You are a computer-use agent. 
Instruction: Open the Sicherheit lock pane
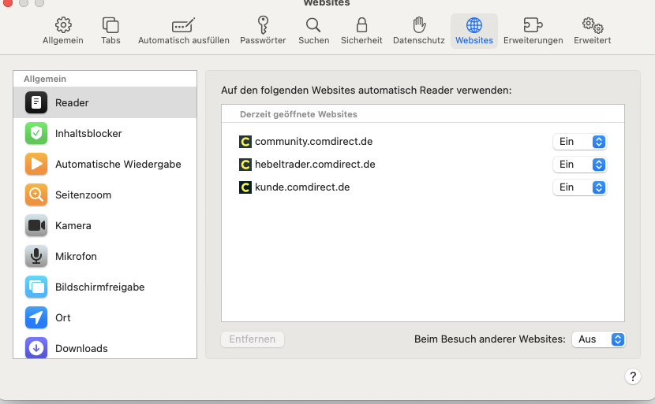click(x=361, y=32)
